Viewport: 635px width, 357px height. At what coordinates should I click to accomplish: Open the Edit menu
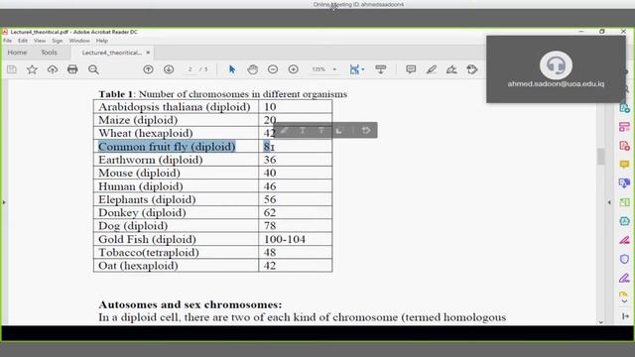23,41
